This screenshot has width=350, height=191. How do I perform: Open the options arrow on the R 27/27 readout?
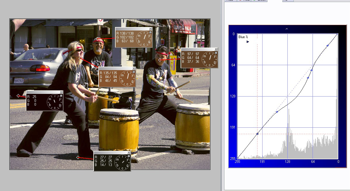pyautogui.click(x=129, y=156)
